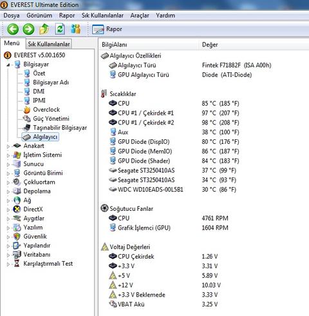Select the IPMI tree item

(39, 101)
